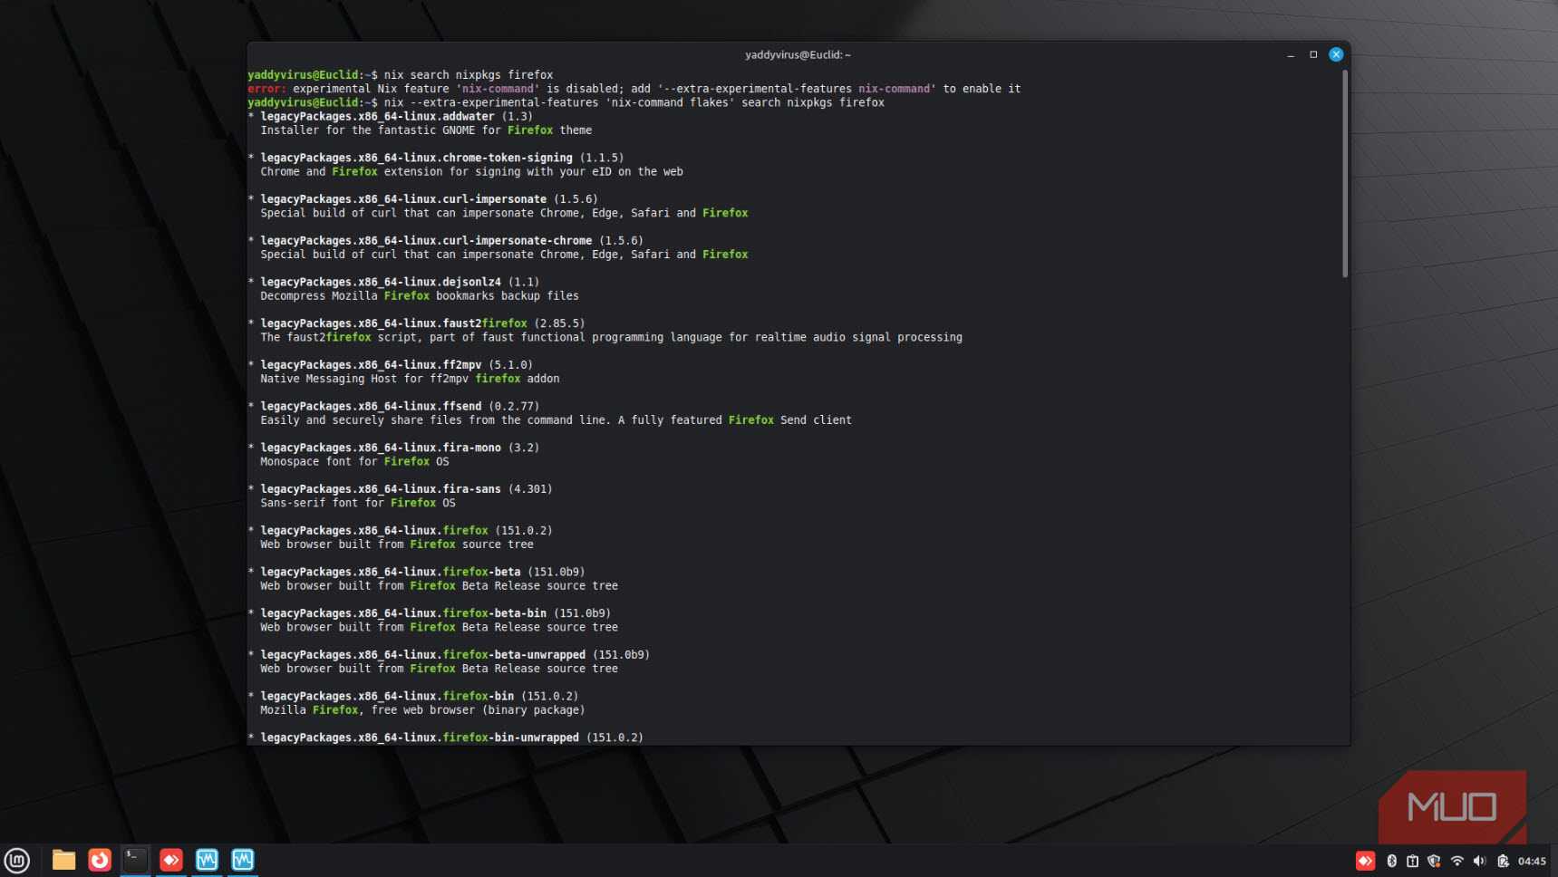Open the Linux Mint start menu

(17, 860)
